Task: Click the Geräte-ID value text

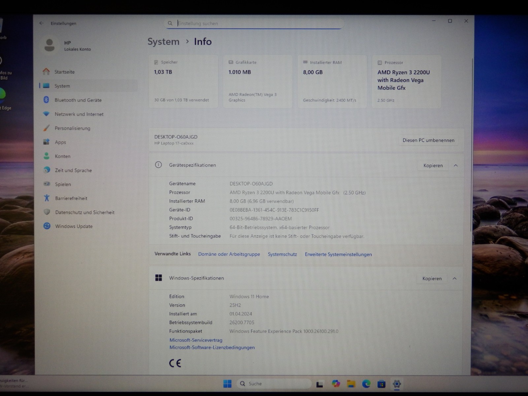Action: 274,210
